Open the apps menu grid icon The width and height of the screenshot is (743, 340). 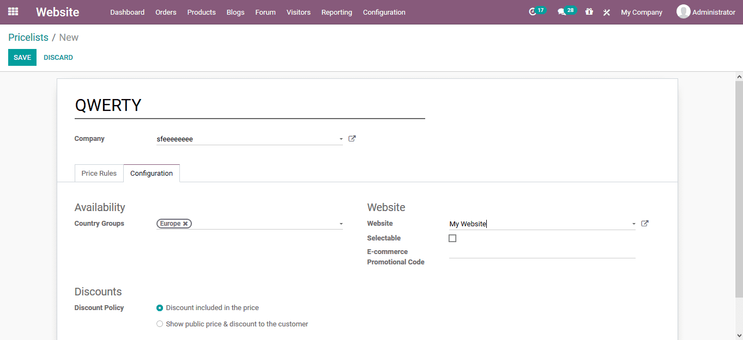click(x=13, y=11)
